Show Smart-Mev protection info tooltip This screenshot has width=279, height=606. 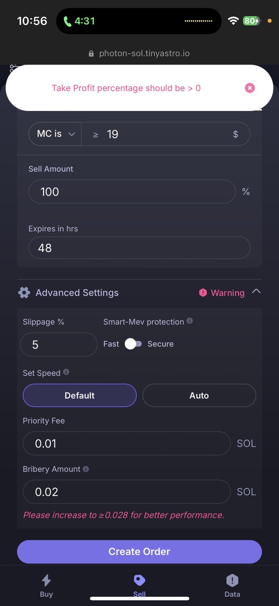tap(190, 321)
